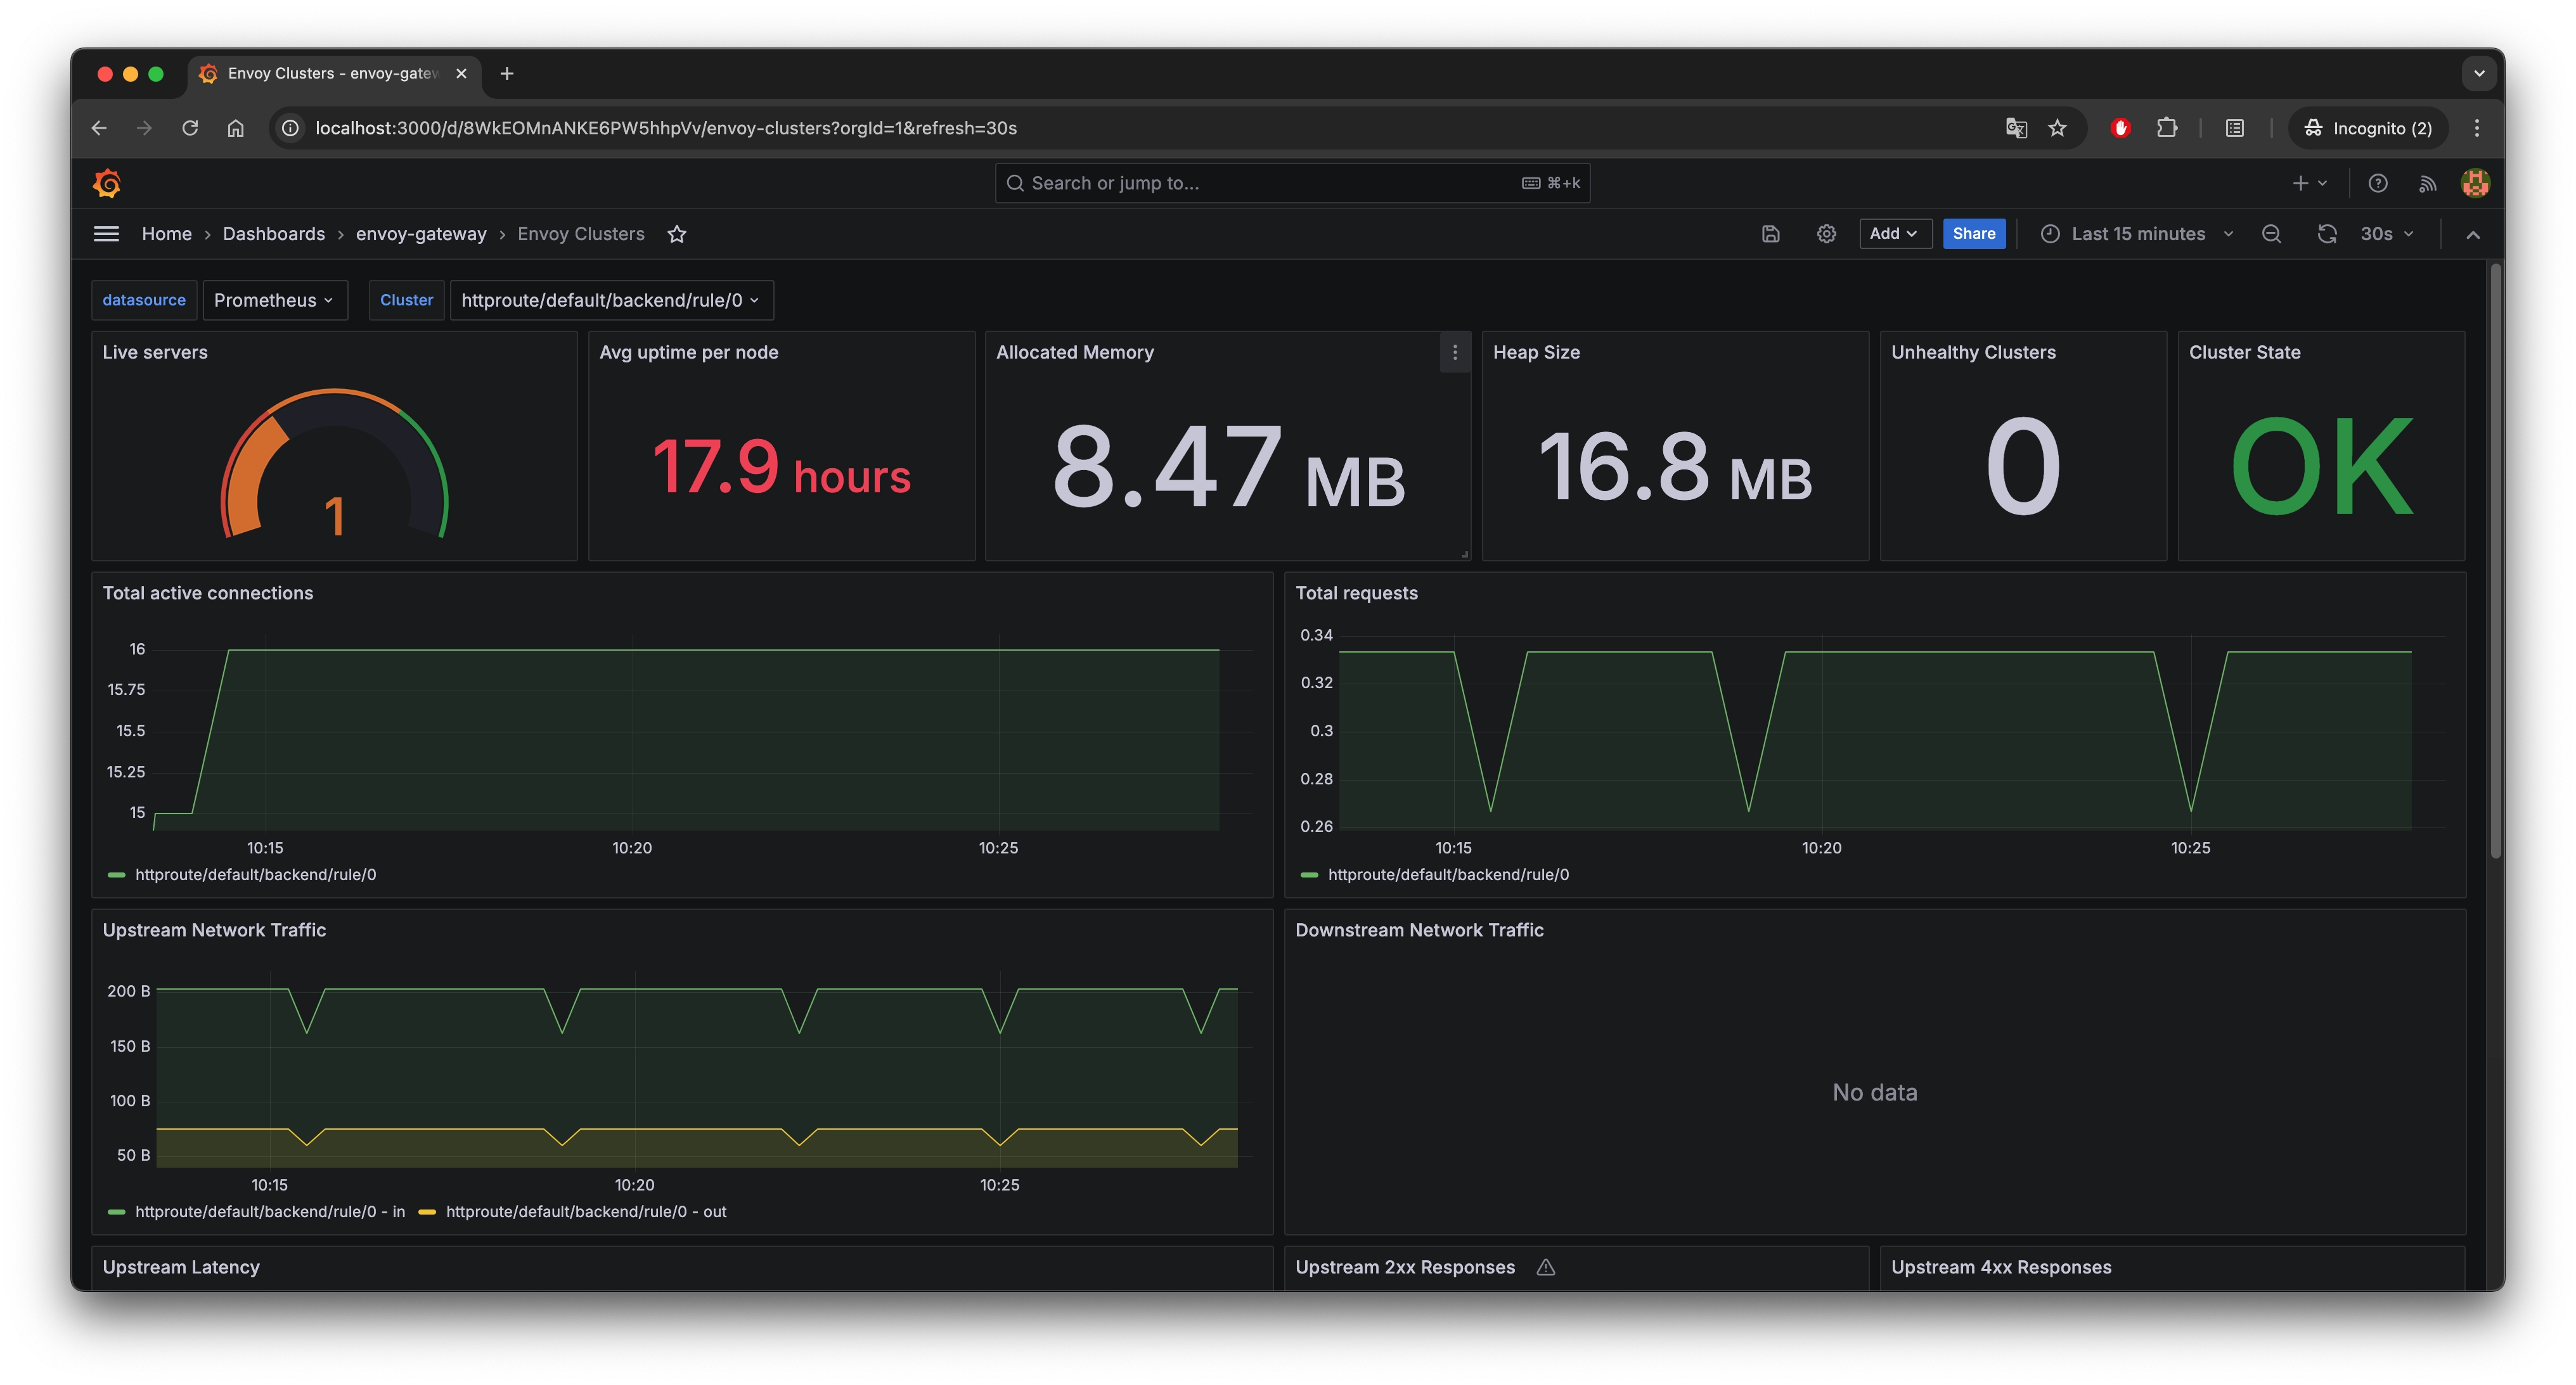
Task: Open the Help question mark icon
Action: click(2378, 183)
